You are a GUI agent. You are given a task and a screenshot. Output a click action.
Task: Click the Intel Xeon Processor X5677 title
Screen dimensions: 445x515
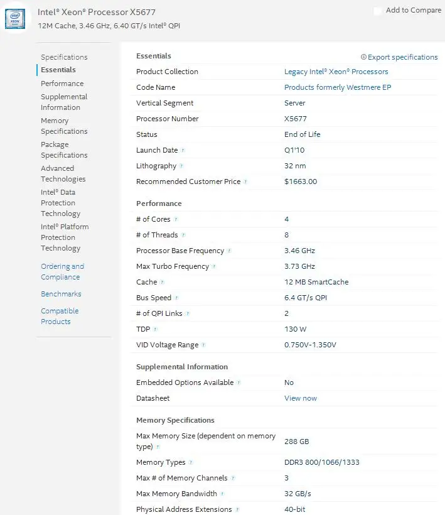click(97, 12)
